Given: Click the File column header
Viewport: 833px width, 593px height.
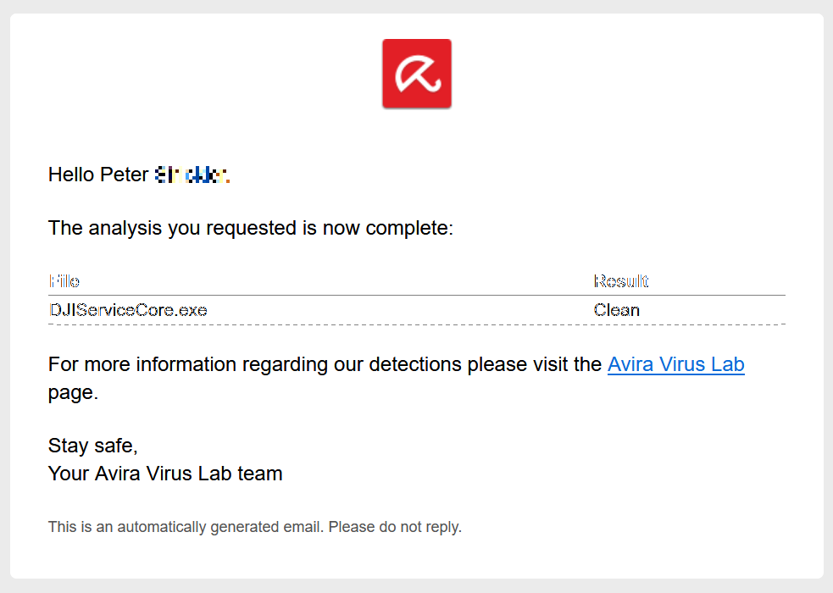Looking at the screenshot, I should pos(64,281).
